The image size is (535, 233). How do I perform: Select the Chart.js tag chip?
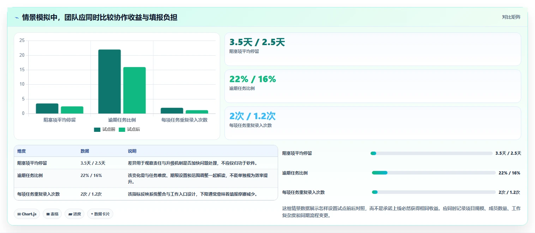[x=27, y=214]
